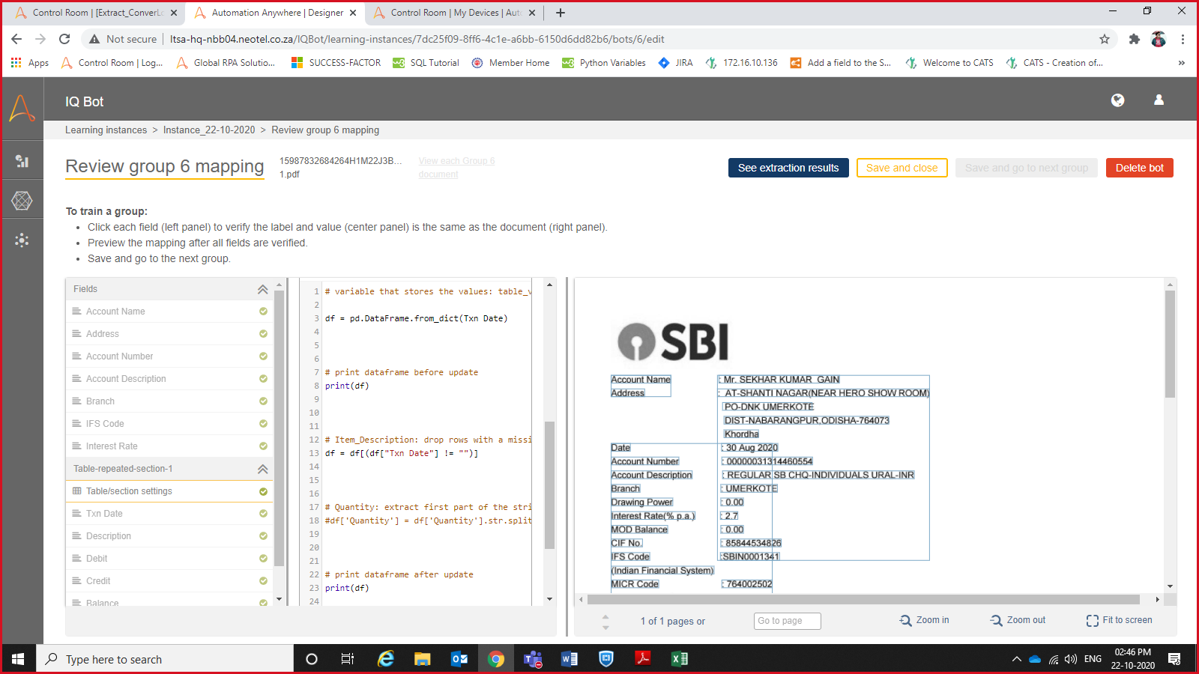Bookmark this page with the star icon
This screenshot has height=674, width=1199.
click(x=1105, y=39)
